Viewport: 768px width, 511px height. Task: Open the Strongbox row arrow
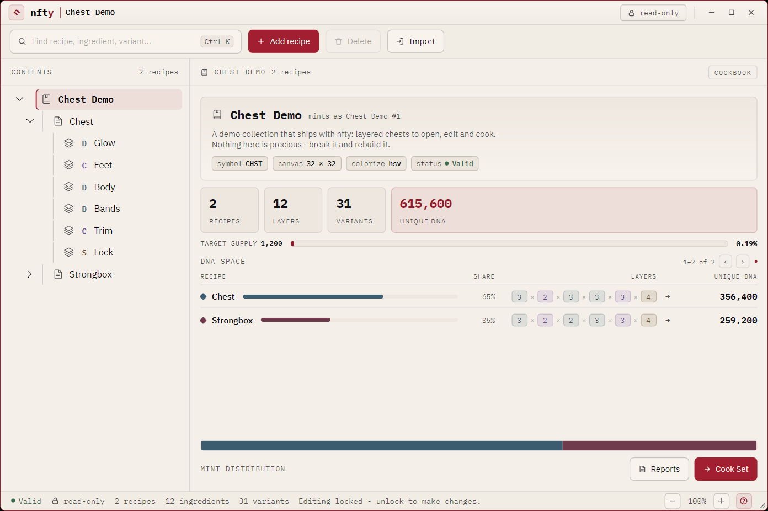tap(668, 321)
